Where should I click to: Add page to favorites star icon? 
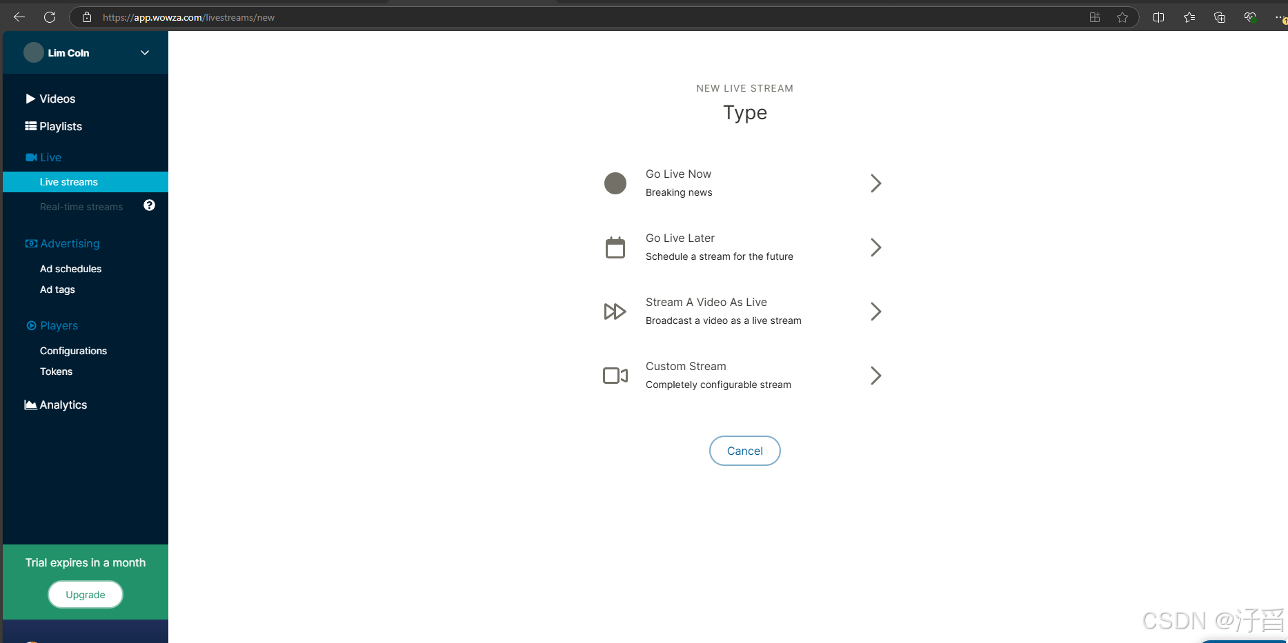tap(1122, 17)
